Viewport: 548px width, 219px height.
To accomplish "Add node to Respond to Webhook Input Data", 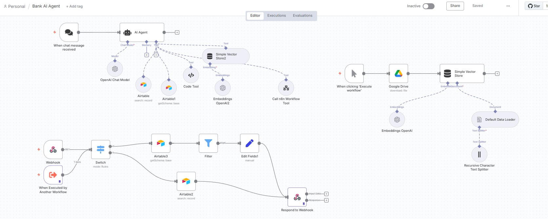I will point(326,194).
